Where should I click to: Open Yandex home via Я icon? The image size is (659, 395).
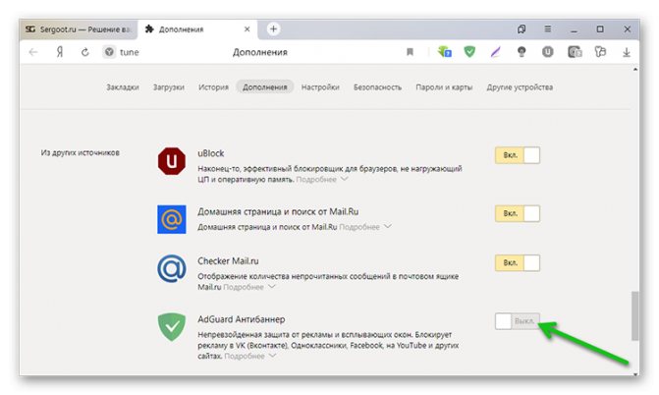(x=60, y=52)
